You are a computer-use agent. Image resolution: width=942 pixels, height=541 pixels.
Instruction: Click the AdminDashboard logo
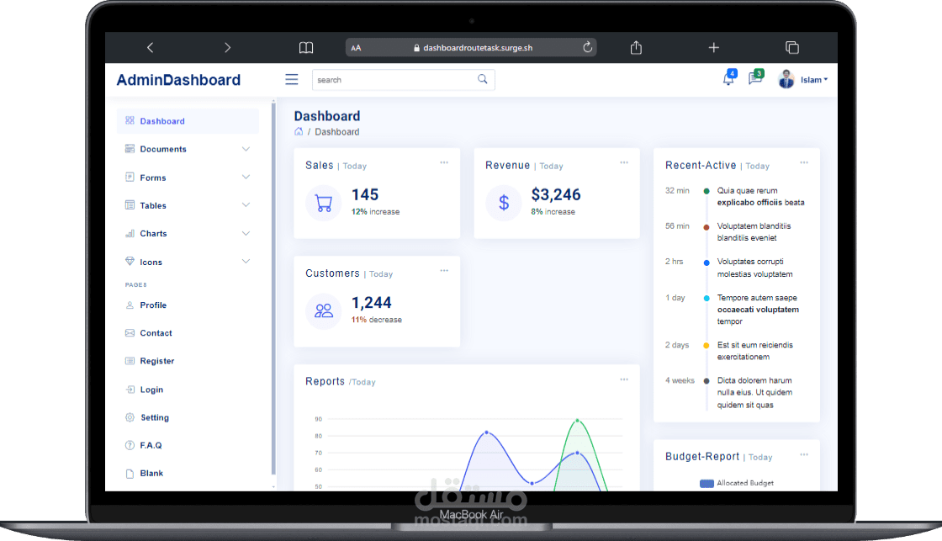[x=178, y=80]
